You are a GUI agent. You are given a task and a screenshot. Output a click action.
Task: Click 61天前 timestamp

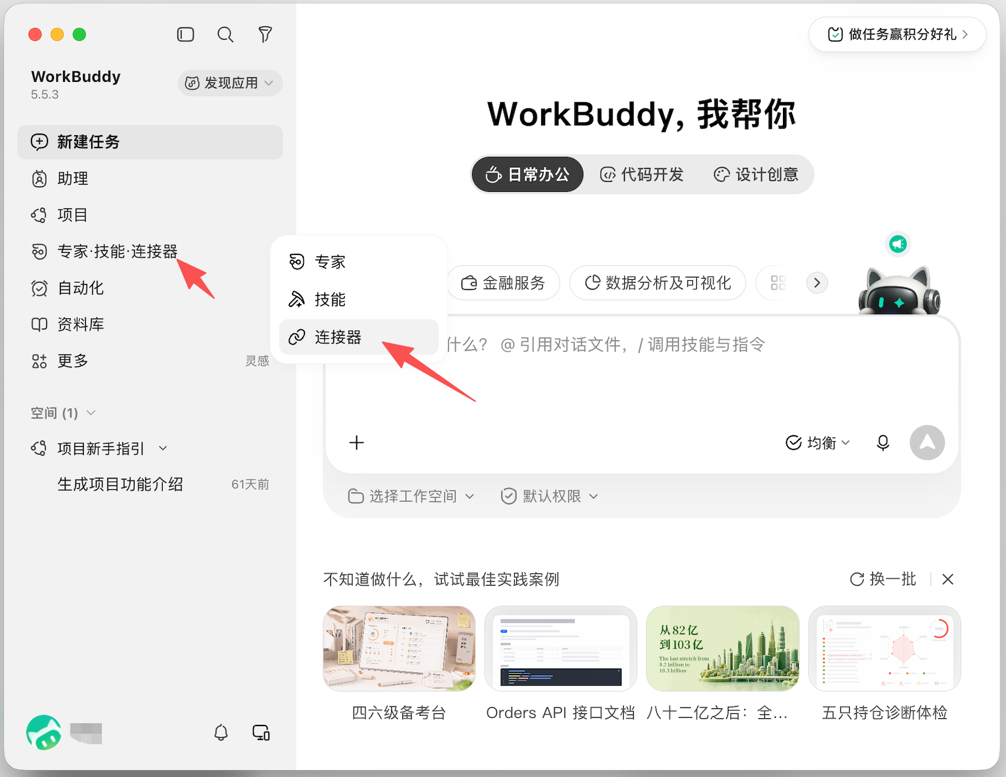pyautogui.click(x=250, y=484)
